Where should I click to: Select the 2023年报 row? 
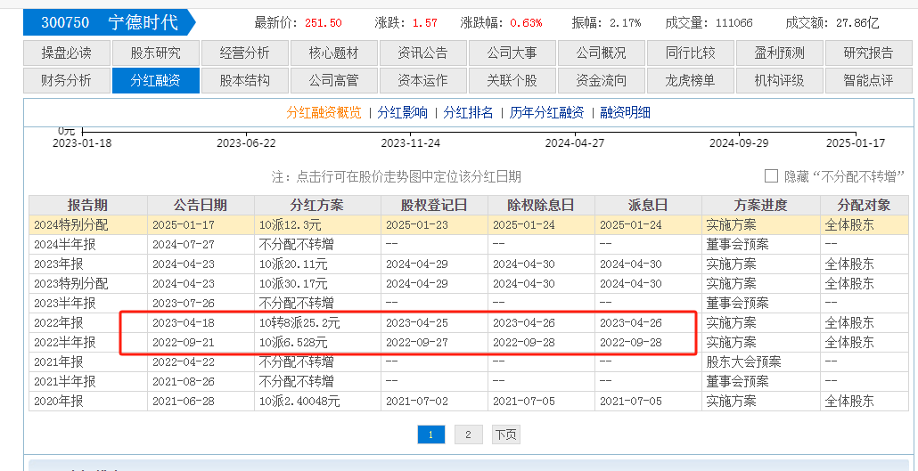pyautogui.click(x=469, y=264)
